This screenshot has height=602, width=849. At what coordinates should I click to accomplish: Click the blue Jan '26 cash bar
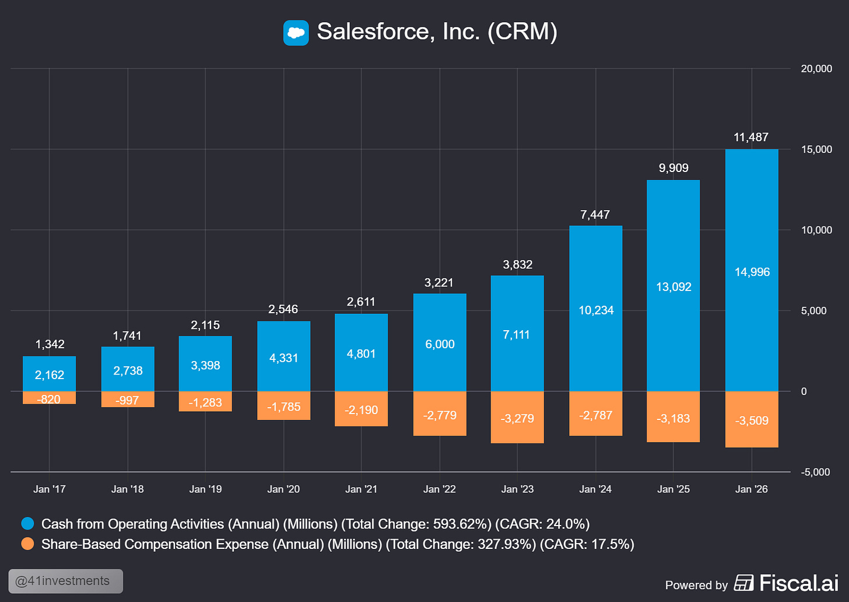pos(752,270)
